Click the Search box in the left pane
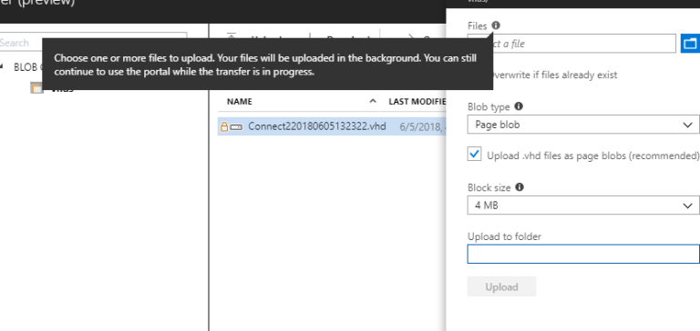This screenshot has width=700, height=331. tap(93, 43)
